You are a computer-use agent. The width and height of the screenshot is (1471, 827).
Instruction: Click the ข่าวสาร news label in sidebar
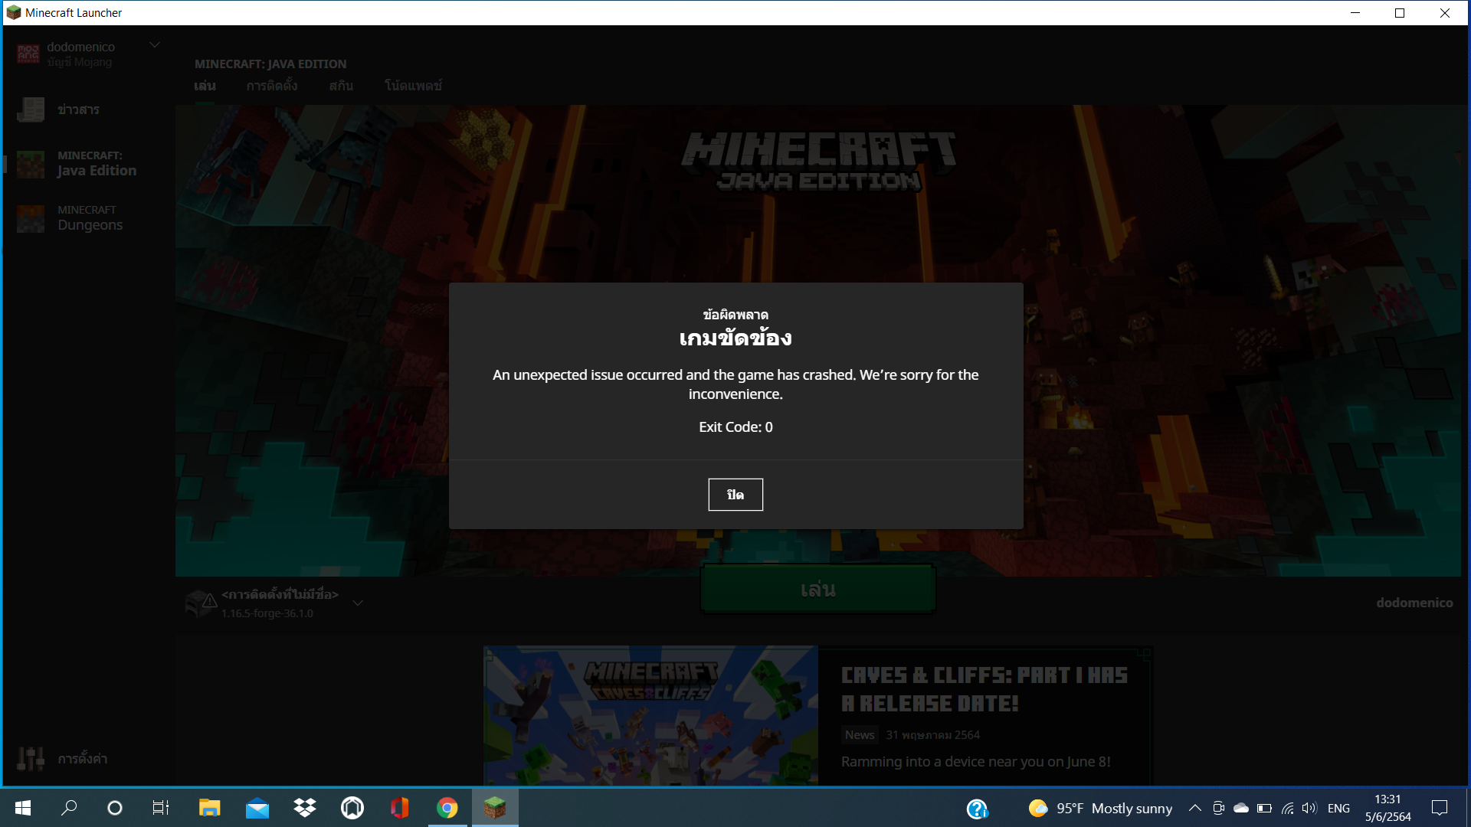click(78, 110)
